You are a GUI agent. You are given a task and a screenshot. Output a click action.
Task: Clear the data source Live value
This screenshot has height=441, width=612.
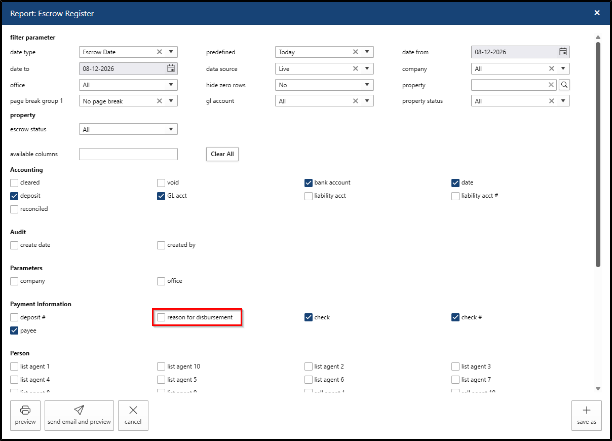[356, 68]
